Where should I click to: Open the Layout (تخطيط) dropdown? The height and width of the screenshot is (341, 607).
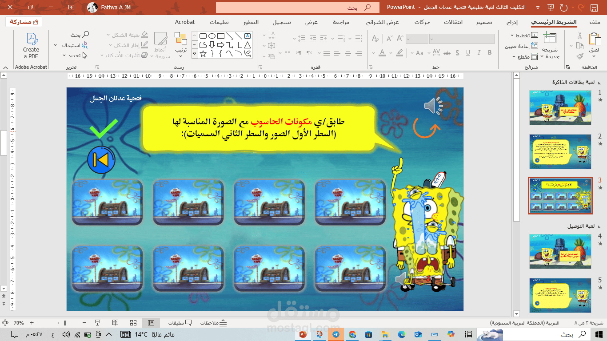tap(524, 36)
